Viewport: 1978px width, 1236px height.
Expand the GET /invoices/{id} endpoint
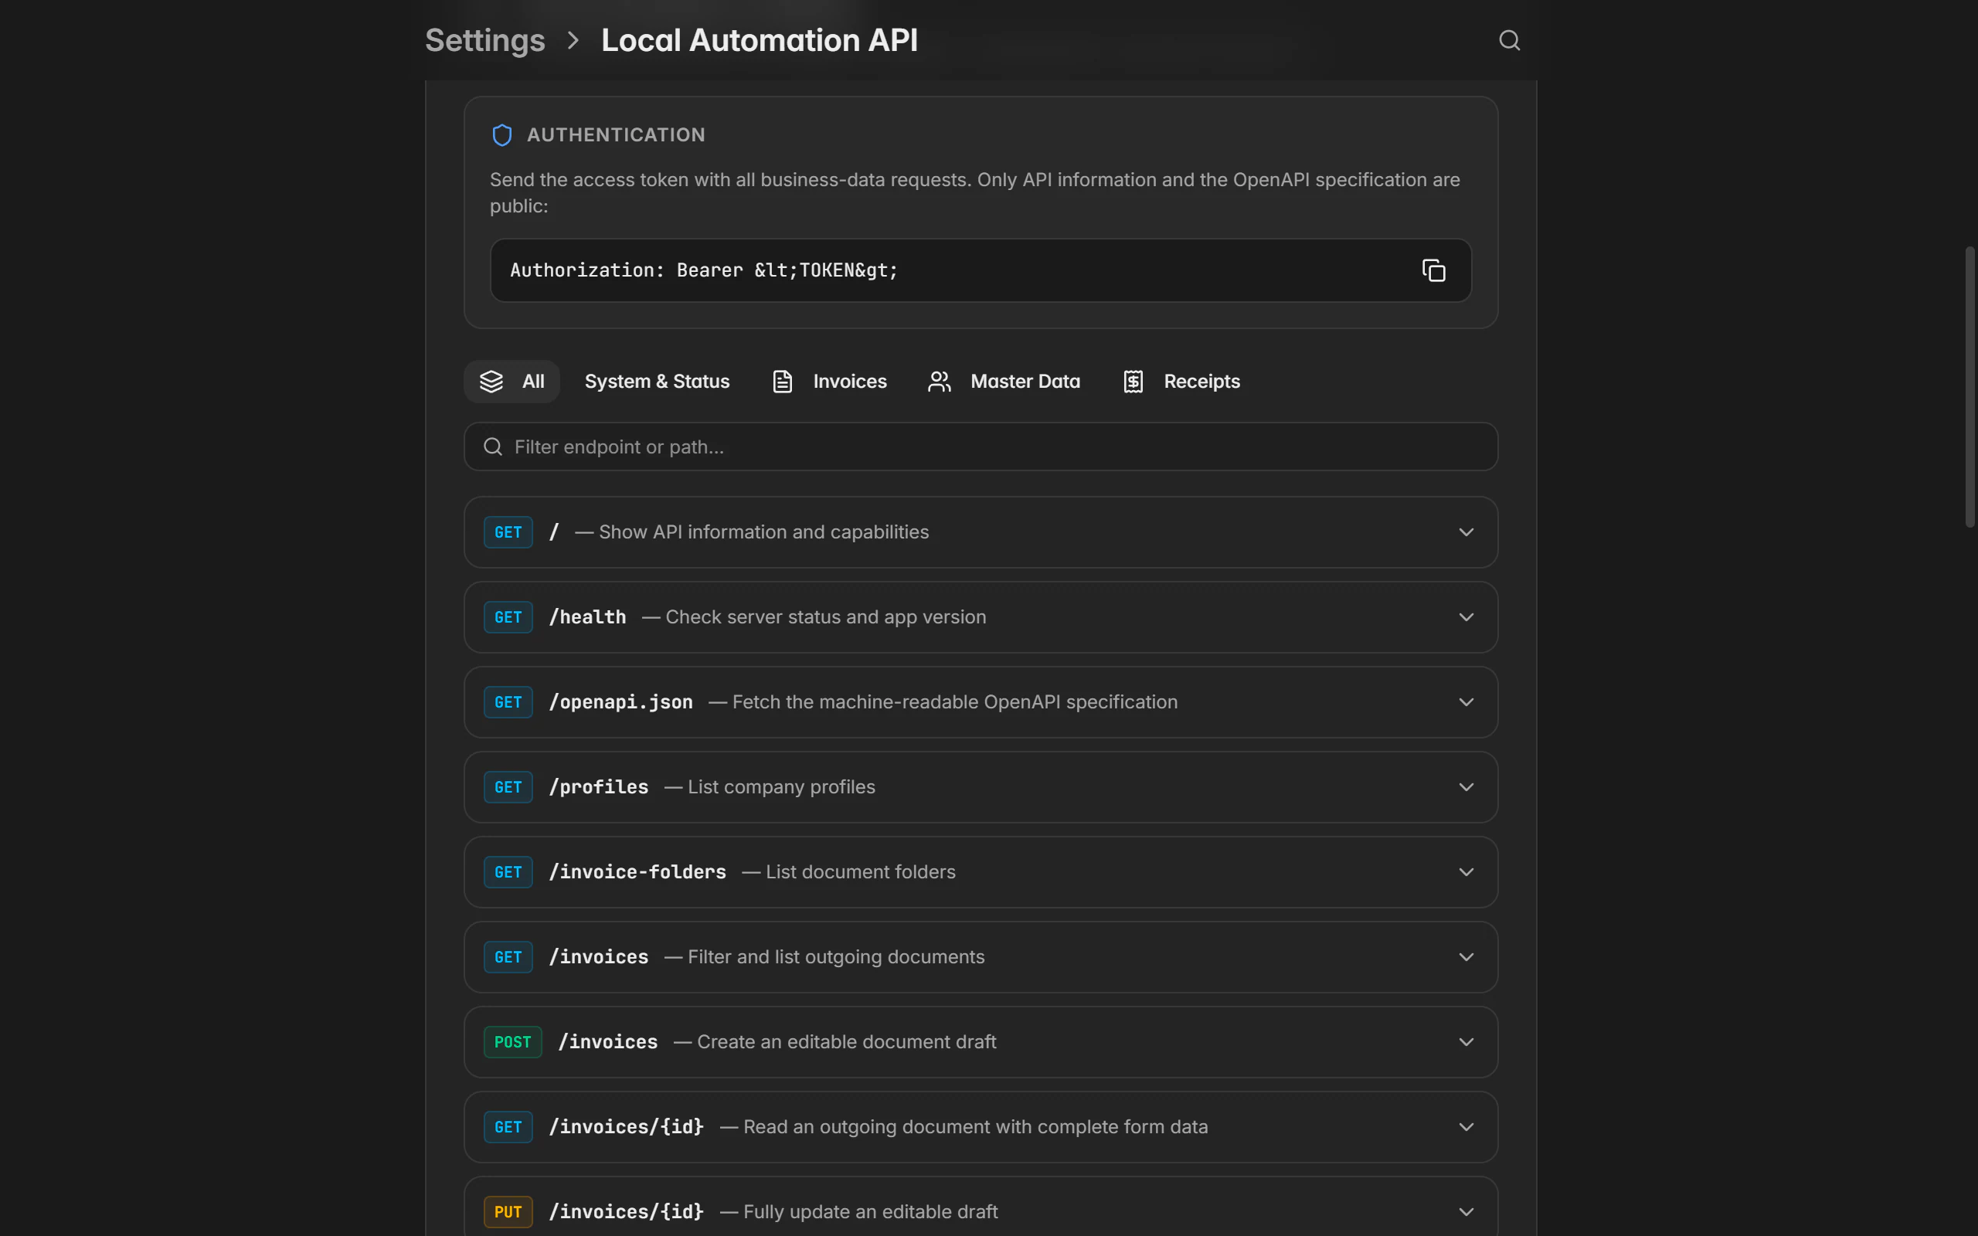pos(981,1127)
